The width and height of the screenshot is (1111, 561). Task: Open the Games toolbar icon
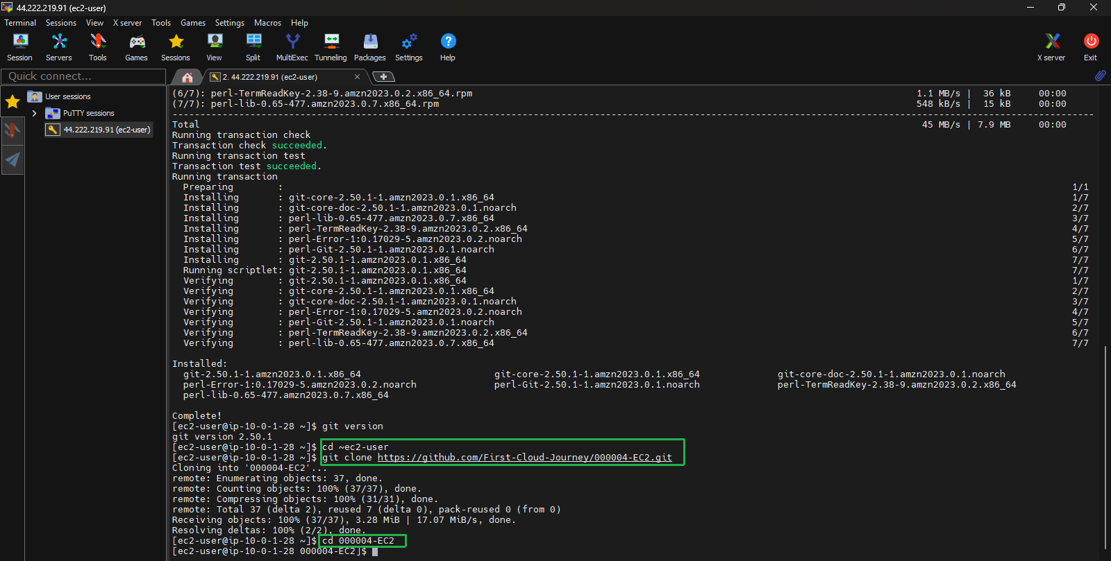tap(136, 47)
